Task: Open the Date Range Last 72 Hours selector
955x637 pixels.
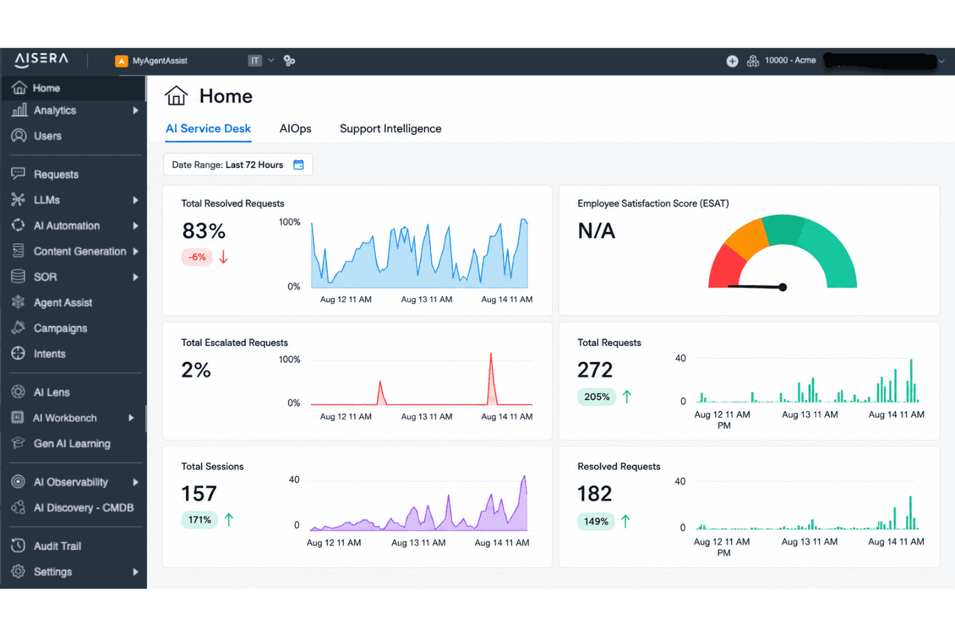Action: (x=238, y=165)
